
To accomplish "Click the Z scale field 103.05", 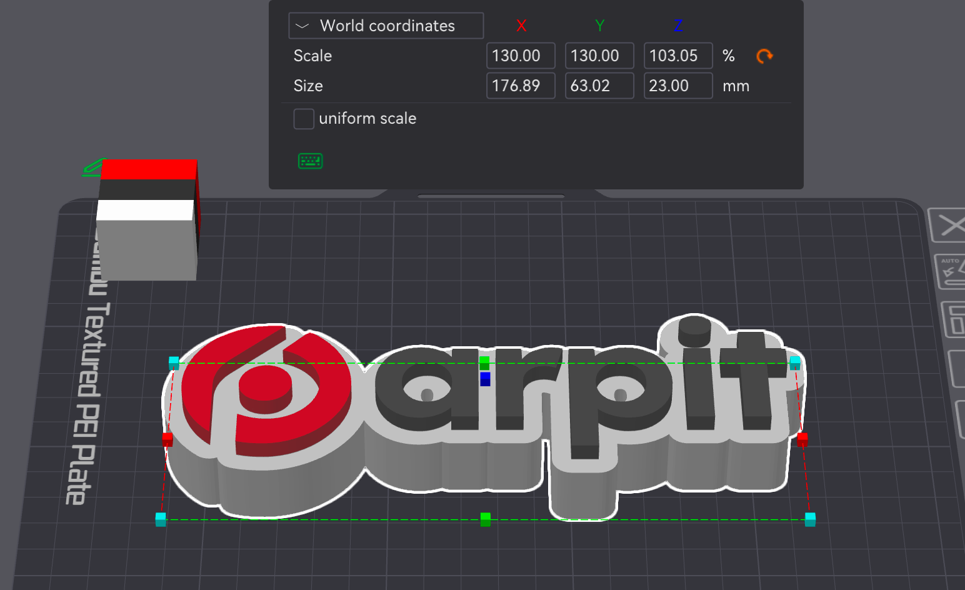I will coord(678,56).
